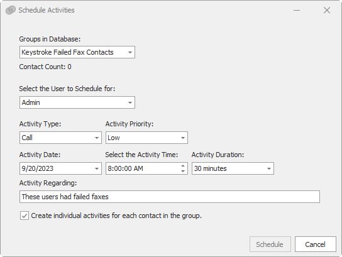Click into the Activity Regarding text field
The width and height of the screenshot is (342, 257).
[170, 197]
